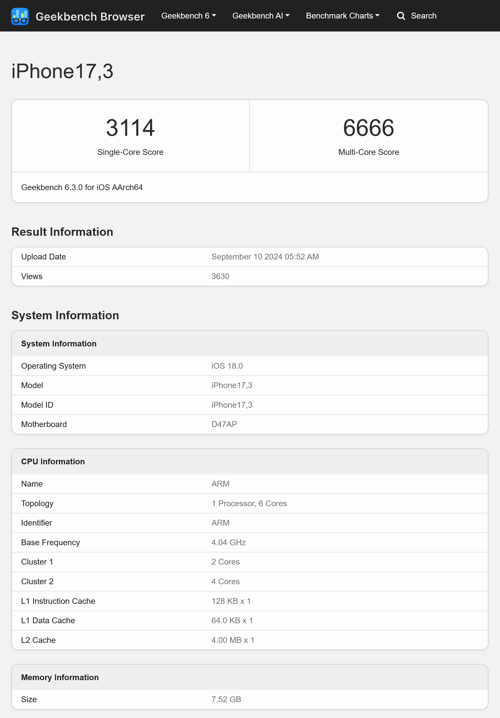Expand the Geekbench 6 dropdown menu

click(x=189, y=16)
